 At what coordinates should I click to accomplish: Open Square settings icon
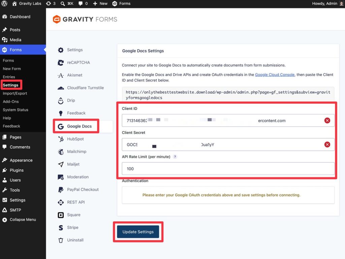click(61, 215)
